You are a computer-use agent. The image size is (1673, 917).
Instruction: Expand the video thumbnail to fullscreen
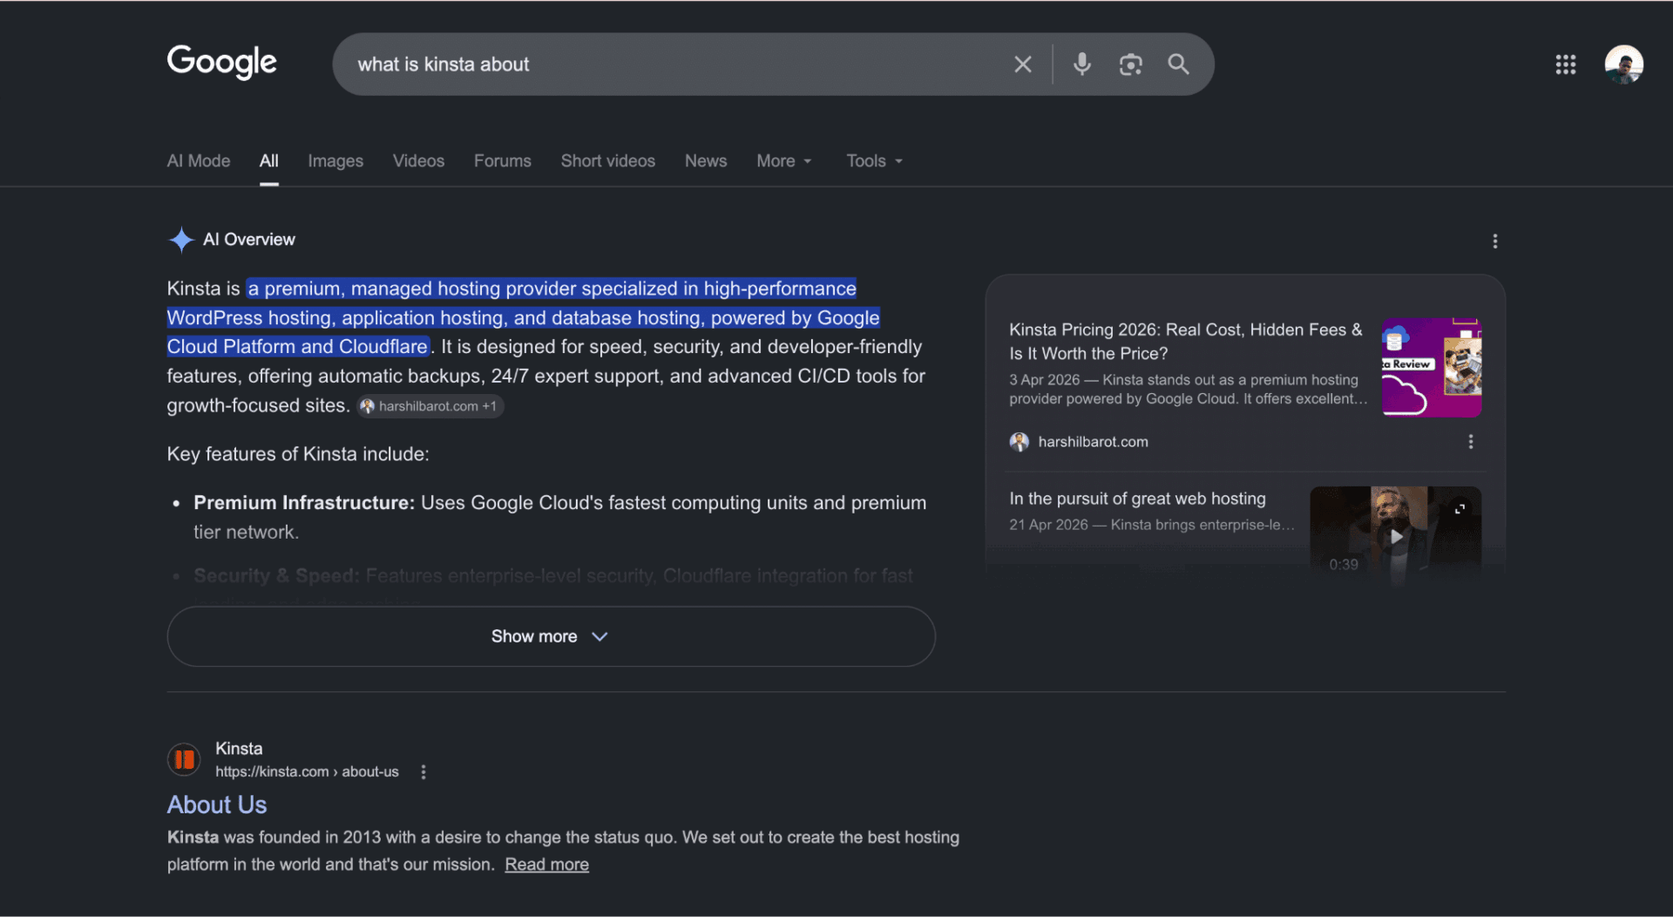[x=1460, y=509]
